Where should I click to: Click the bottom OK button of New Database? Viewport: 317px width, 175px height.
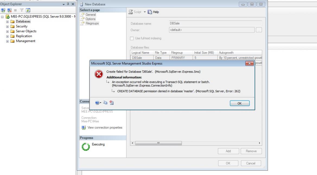(228, 163)
